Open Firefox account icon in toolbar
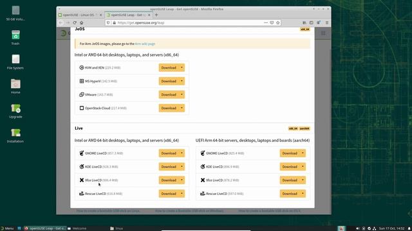 pos(319,23)
